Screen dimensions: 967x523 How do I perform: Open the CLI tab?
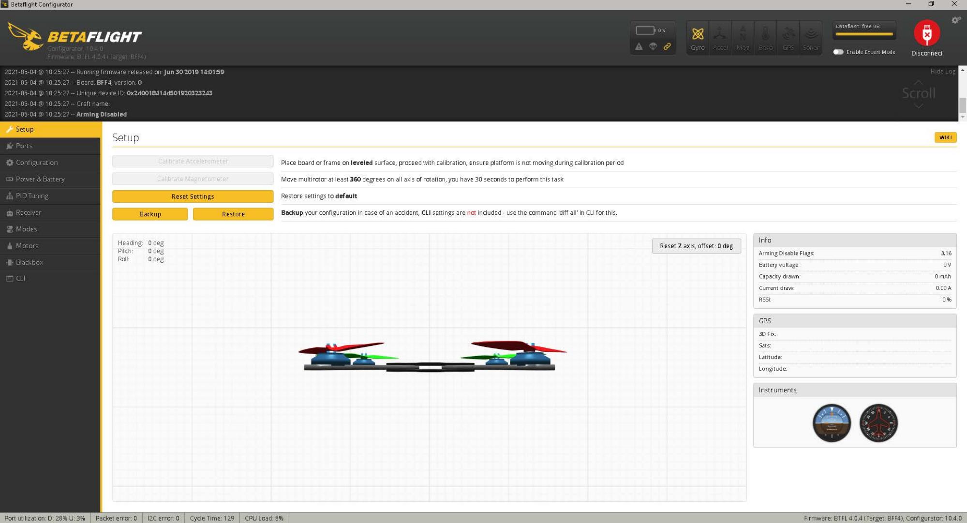[50, 278]
